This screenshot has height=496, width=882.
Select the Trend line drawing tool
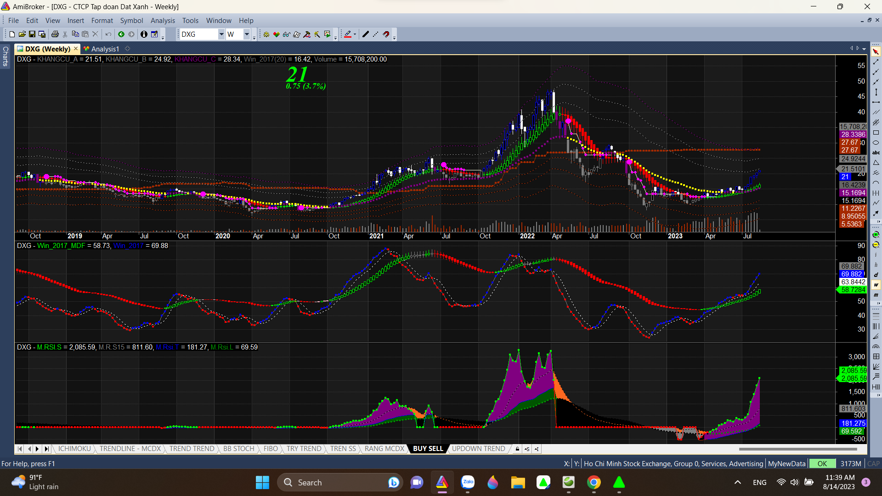[876, 62]
